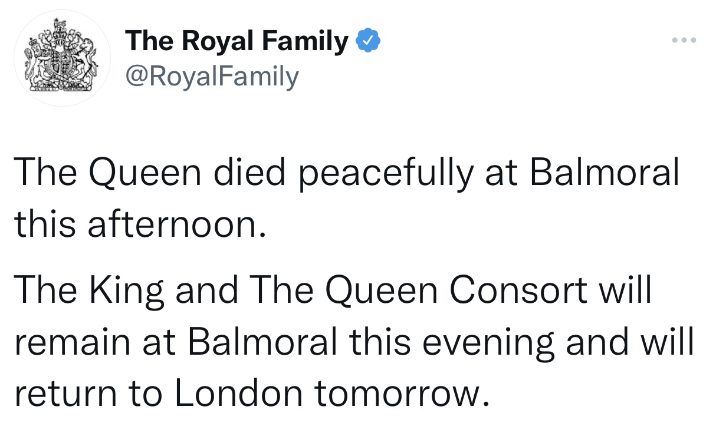
Task: Visit the @RoyalFamily handle link
Action: 212,76
